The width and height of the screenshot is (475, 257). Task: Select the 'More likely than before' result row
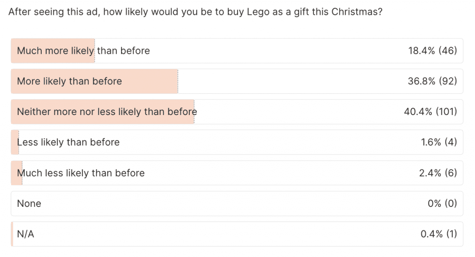[x=237, y=81]
